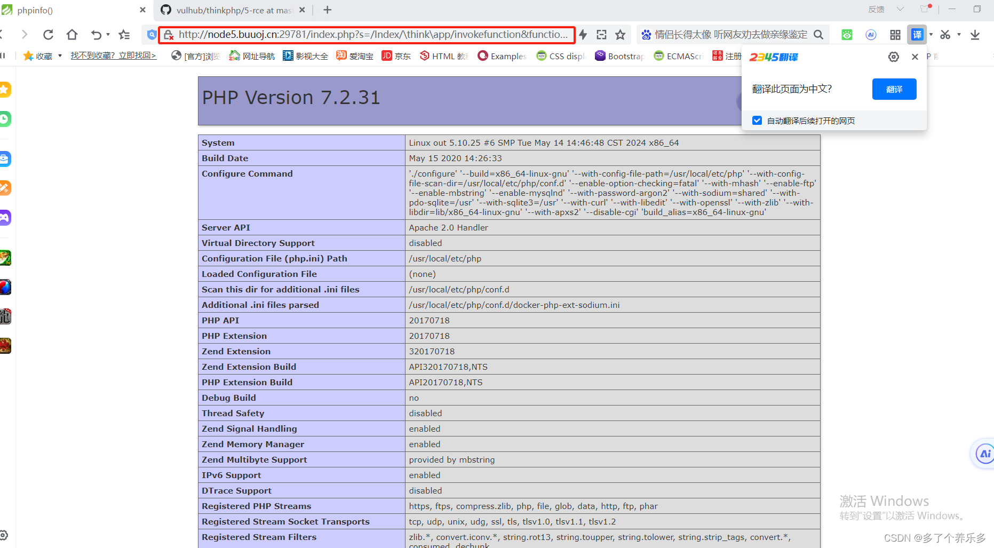
Task: Open the favorites list star icon
Action: click(124, 35)
